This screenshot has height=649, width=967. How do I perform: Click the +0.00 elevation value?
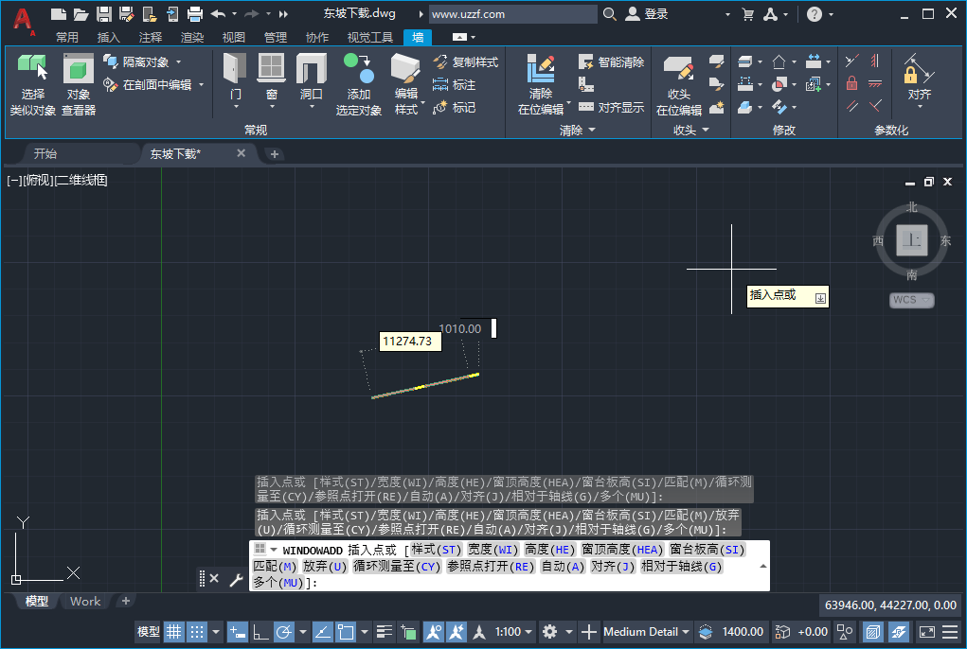point(813,632)
